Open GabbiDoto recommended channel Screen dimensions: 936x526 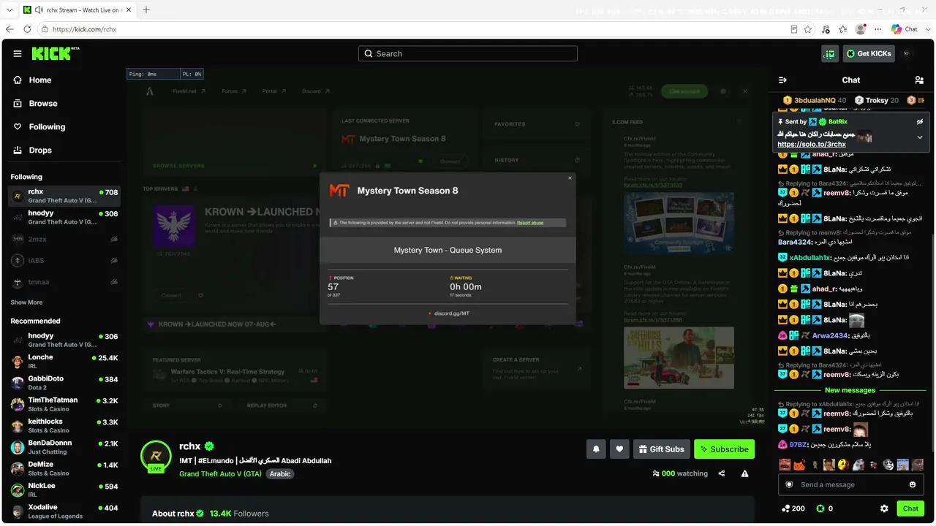coord(64,383)
